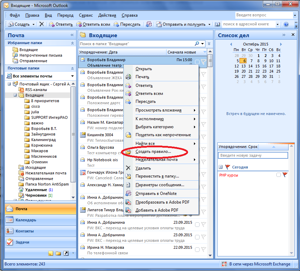Screen dimensions: 300x271
Task: Click the folder tree vertical scrollbar thumb
Action: pos(73,134)
